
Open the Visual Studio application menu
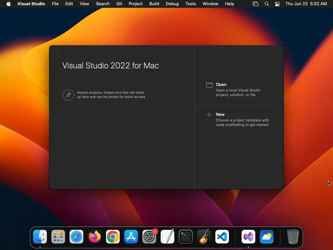(31, 4)
